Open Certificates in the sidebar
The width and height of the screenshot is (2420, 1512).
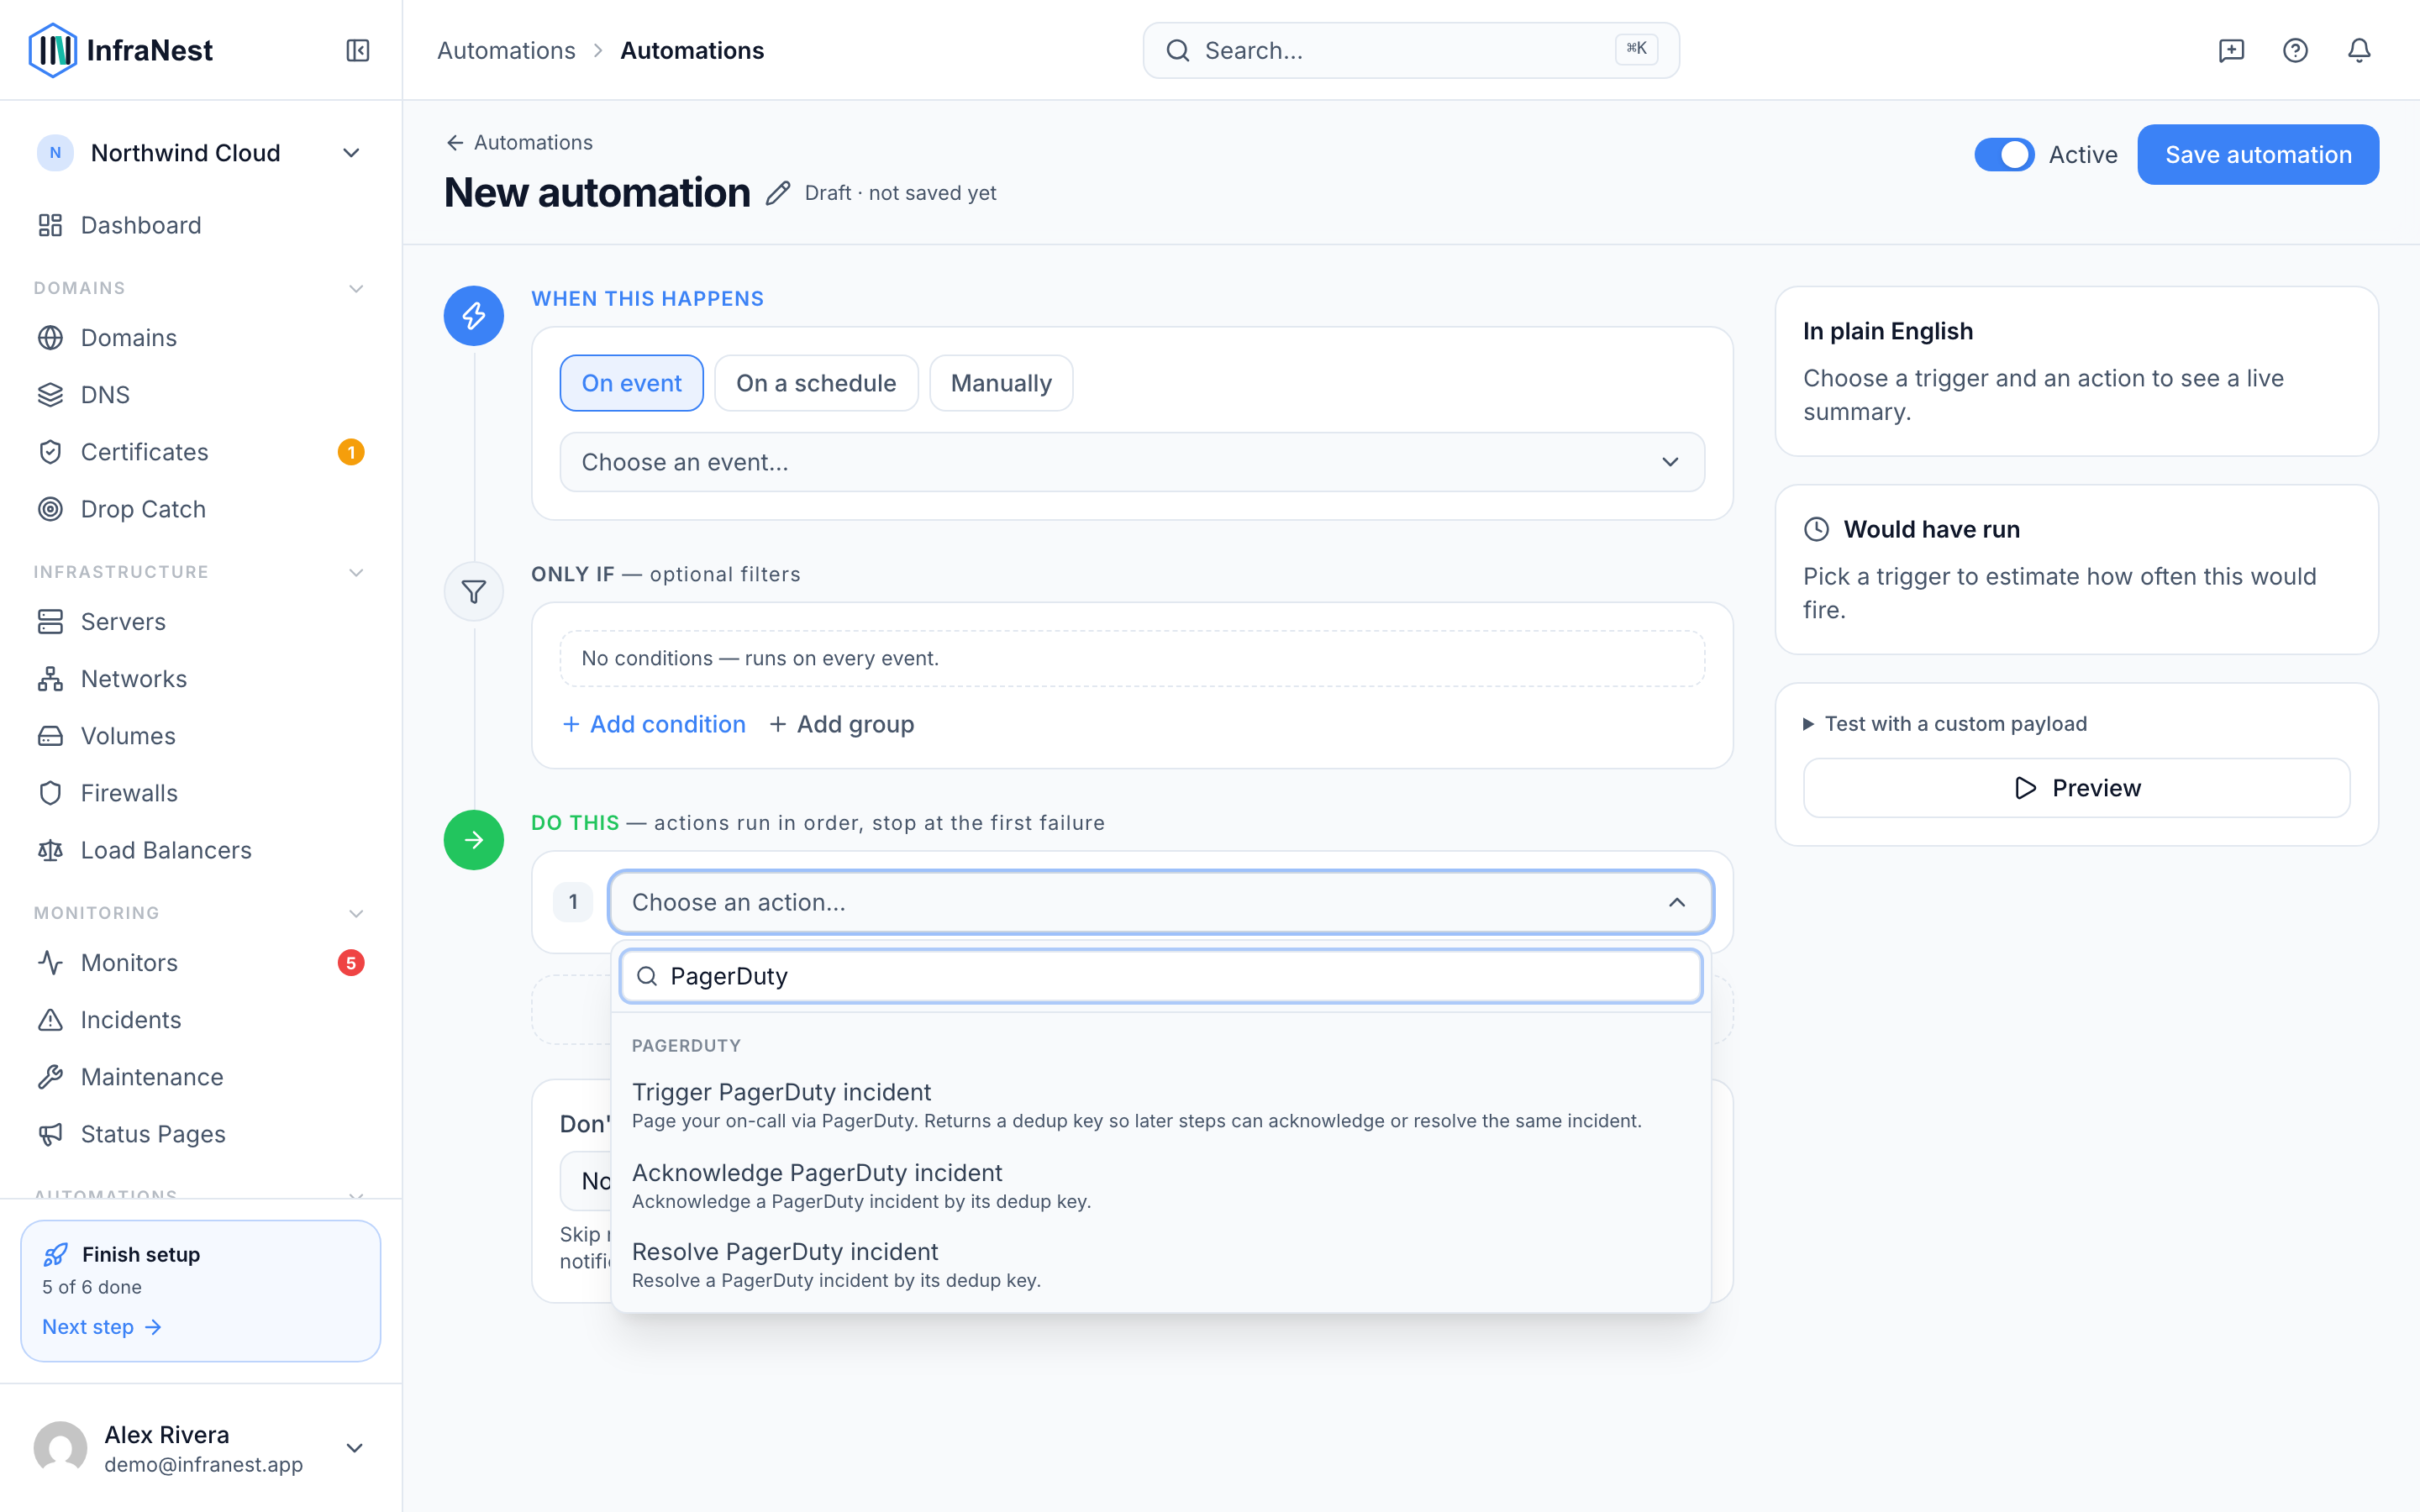tap(201, 452)
